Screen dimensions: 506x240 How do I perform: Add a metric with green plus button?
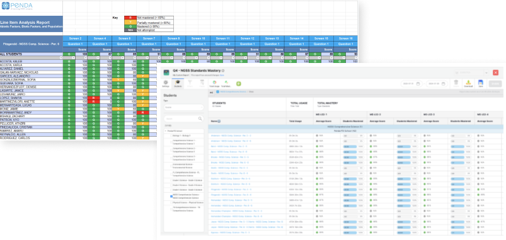[239, 84]
